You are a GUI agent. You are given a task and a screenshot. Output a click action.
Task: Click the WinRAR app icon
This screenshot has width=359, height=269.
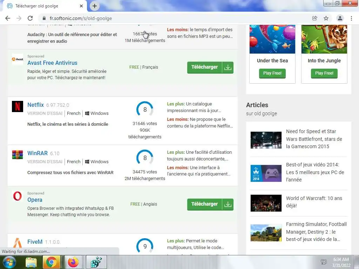coord(18,154)
